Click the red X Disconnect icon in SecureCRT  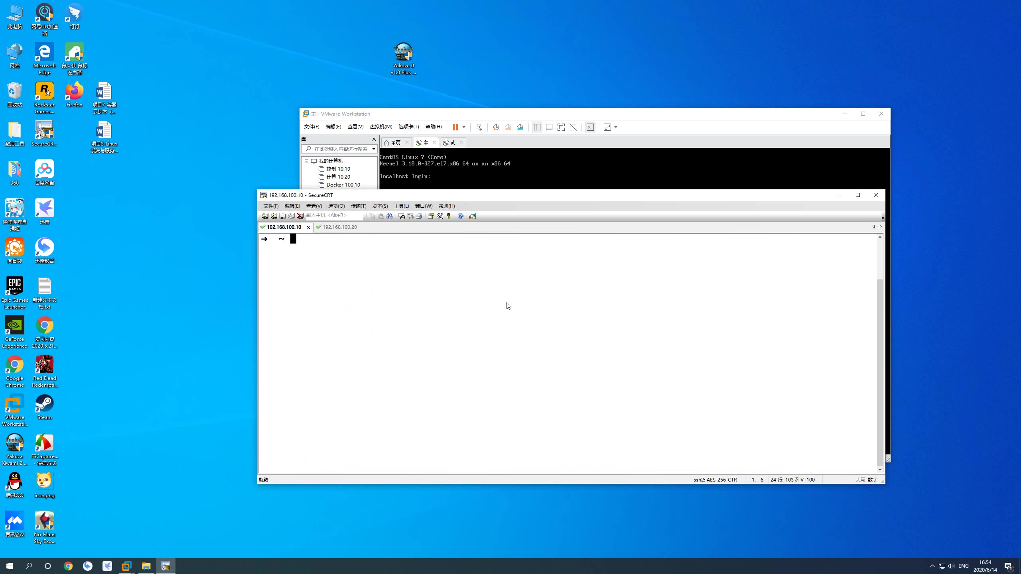point(300,216)
